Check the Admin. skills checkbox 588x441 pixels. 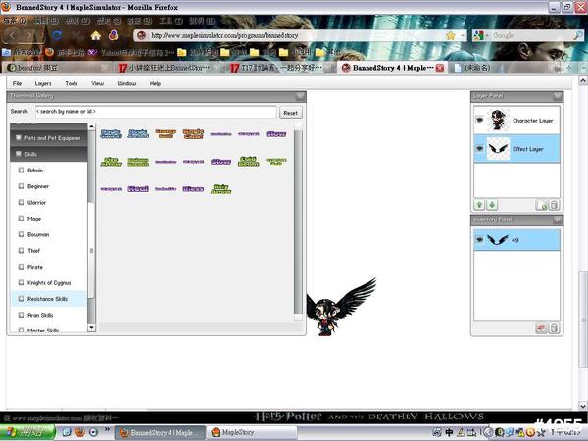pos(22,170)
